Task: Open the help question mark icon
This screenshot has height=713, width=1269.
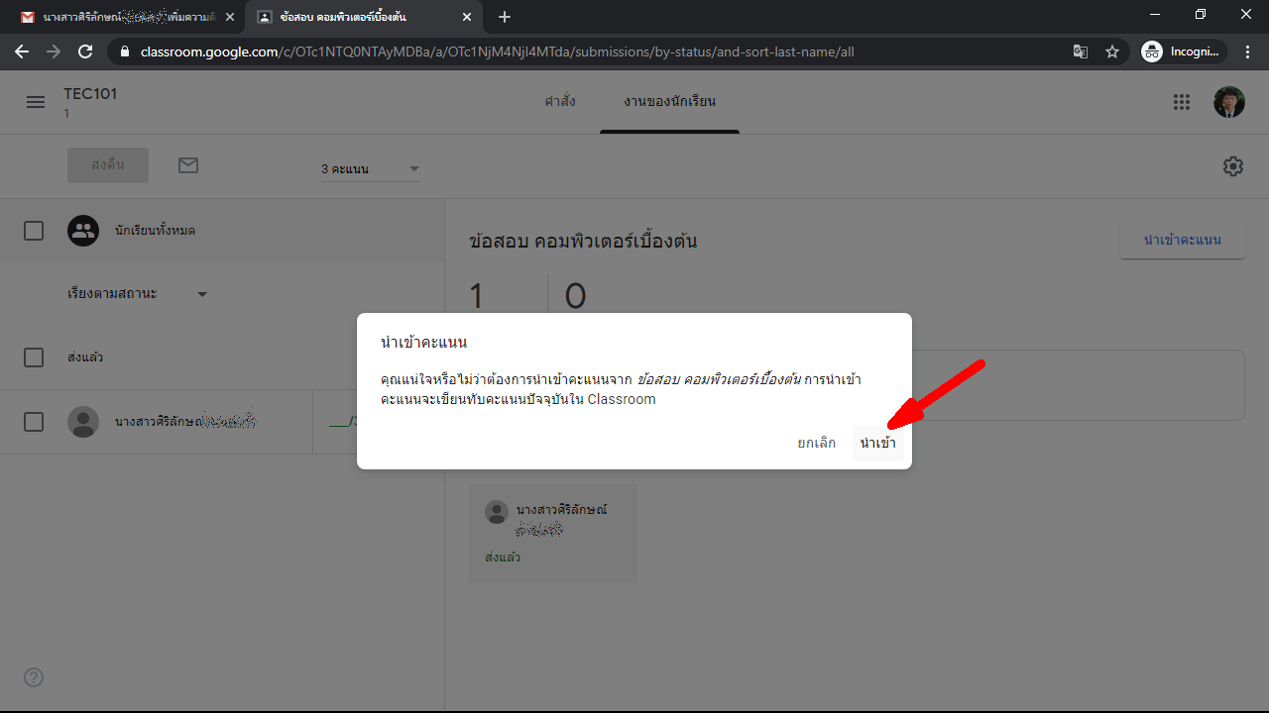Action: tap(34, 677)
